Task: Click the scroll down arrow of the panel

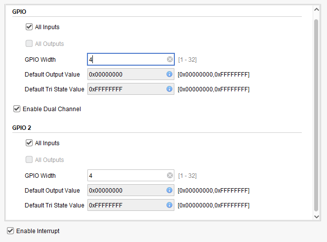Action: tap(316, 217)
